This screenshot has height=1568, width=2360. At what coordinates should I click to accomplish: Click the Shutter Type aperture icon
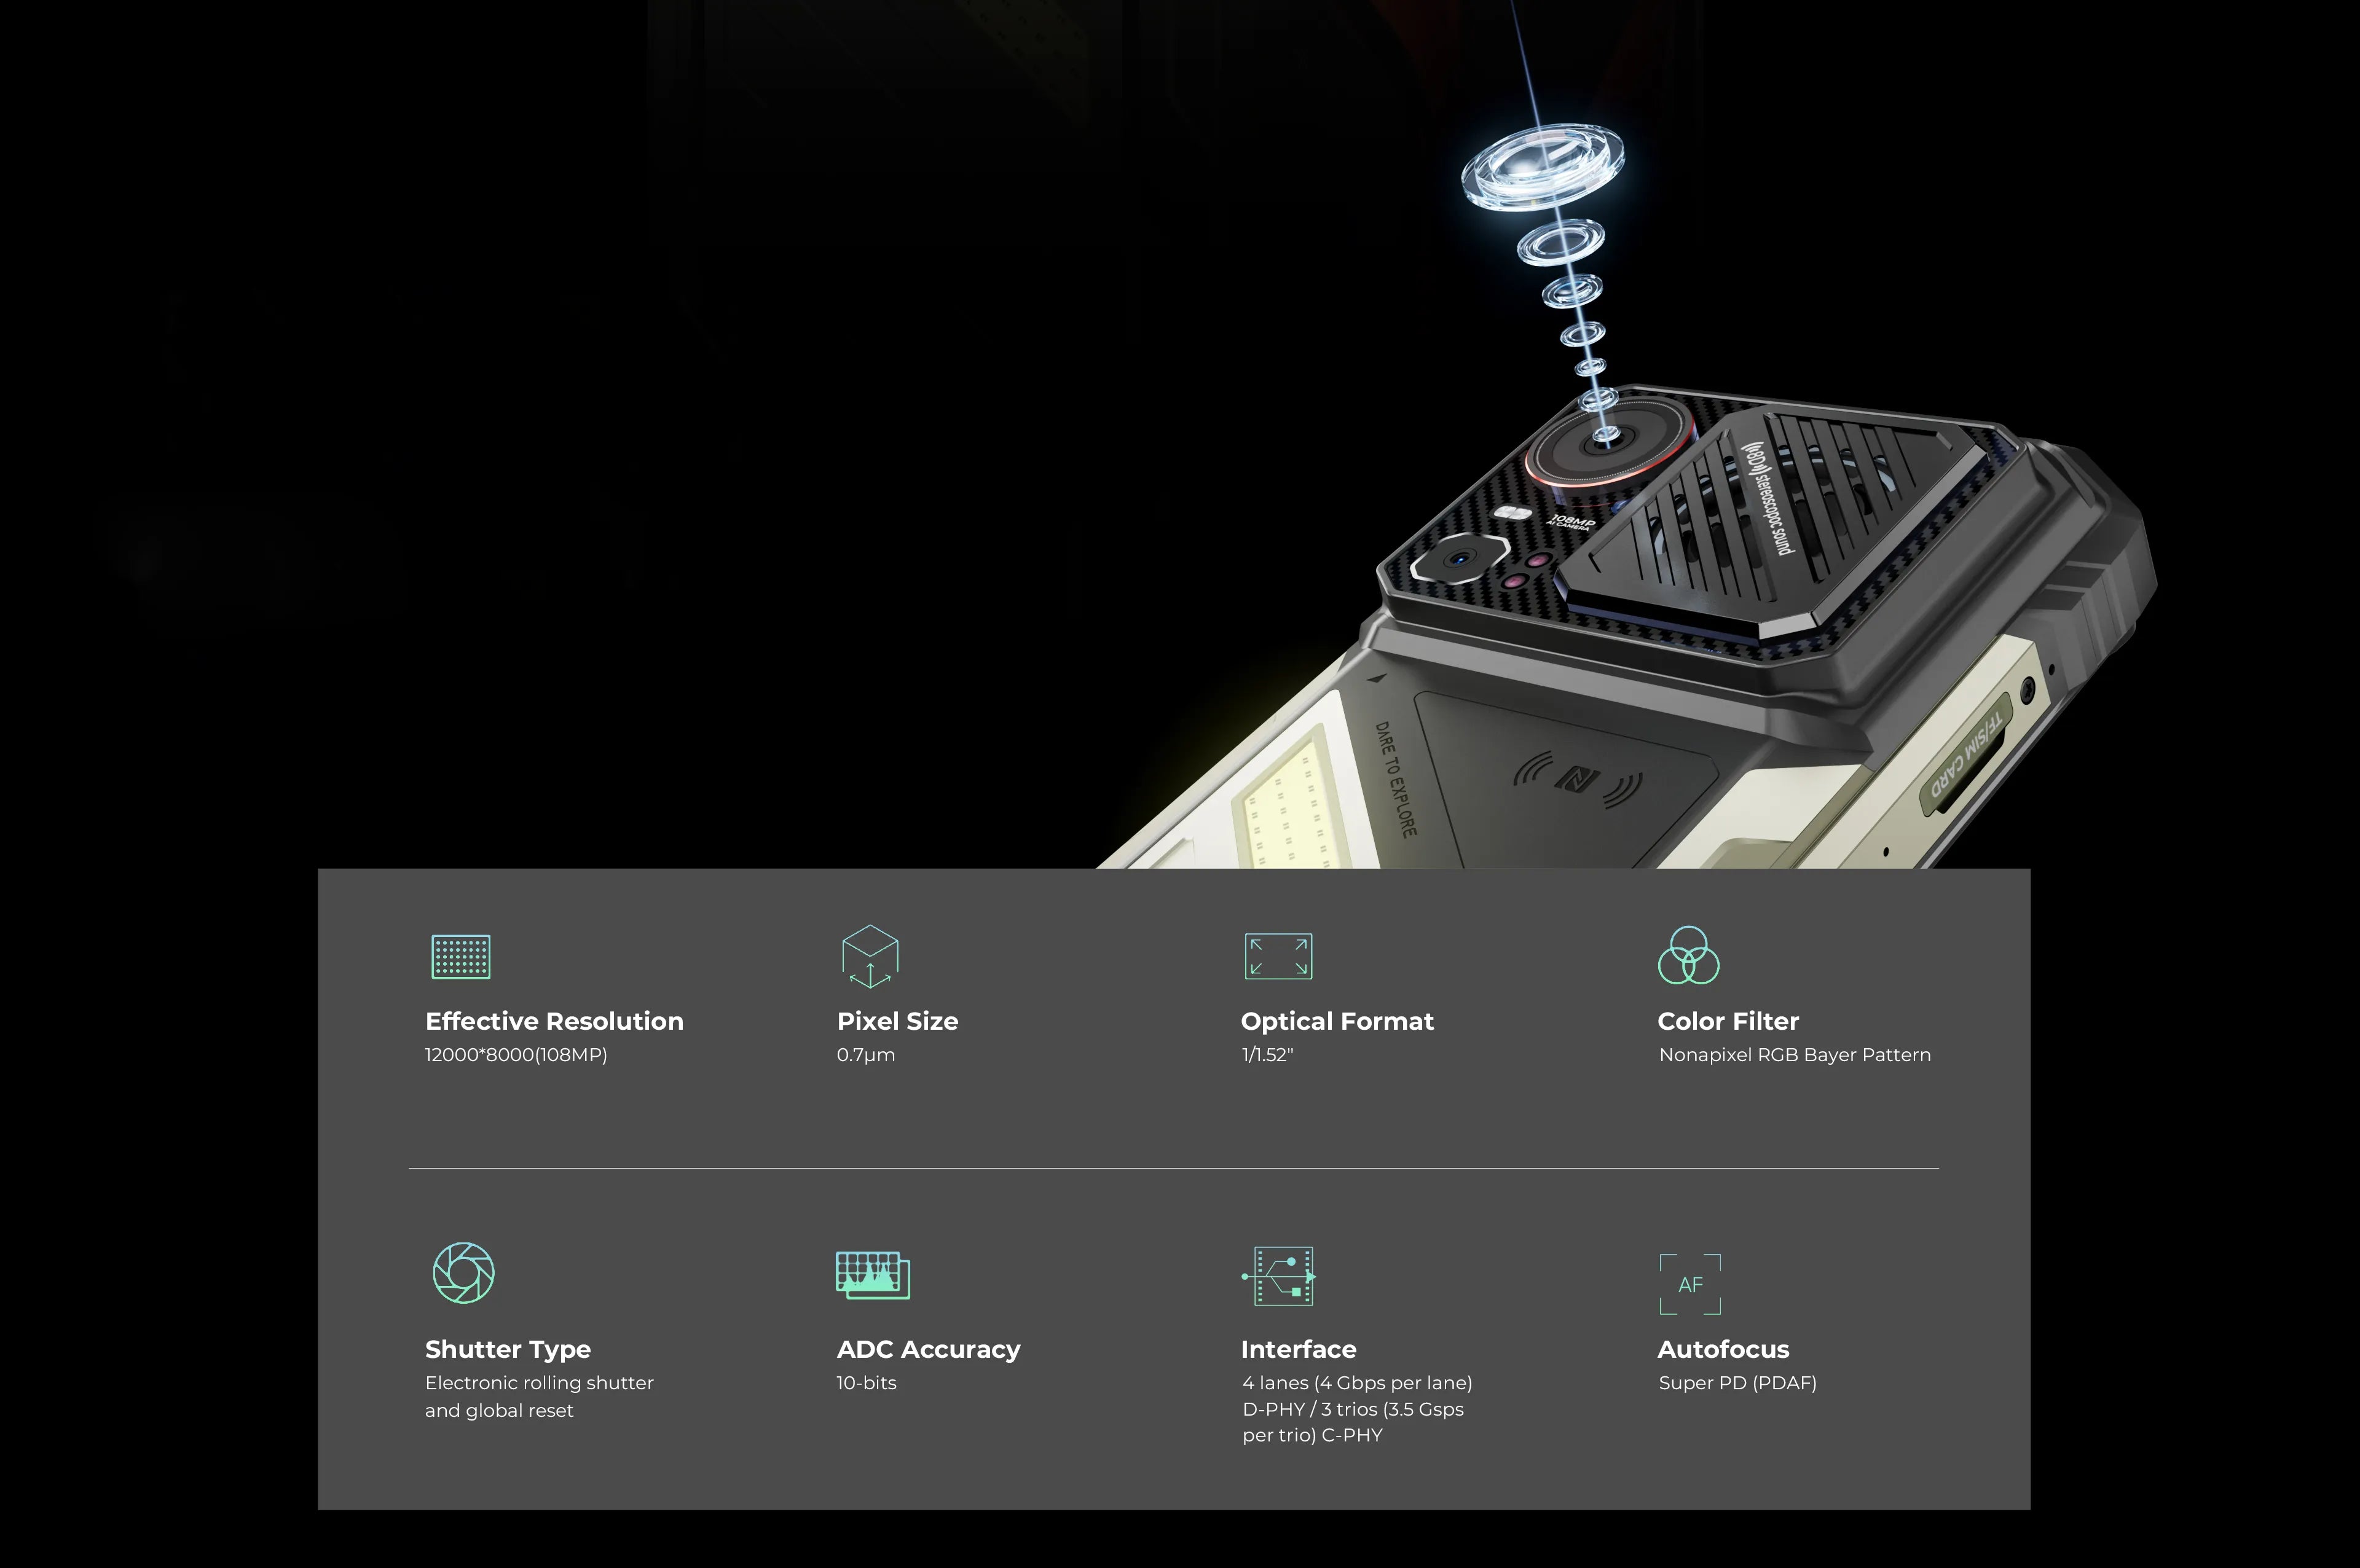[x=463, y=1272]
